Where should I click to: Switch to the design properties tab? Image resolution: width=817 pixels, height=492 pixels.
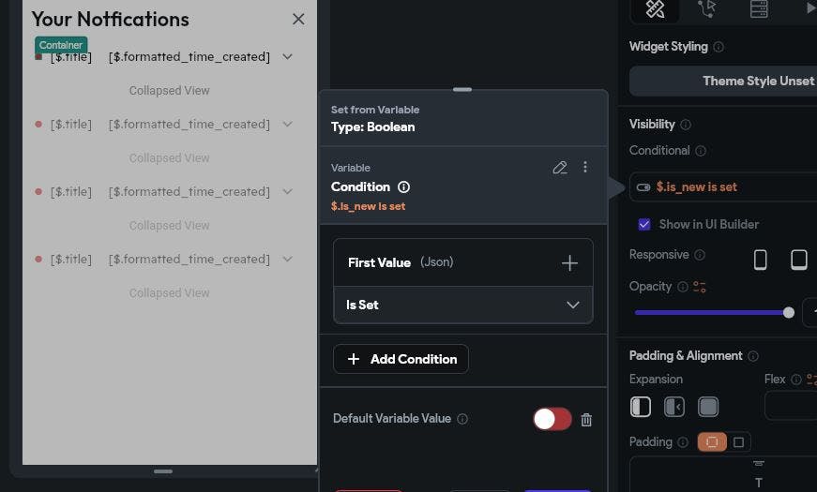(x=656, y=9)
